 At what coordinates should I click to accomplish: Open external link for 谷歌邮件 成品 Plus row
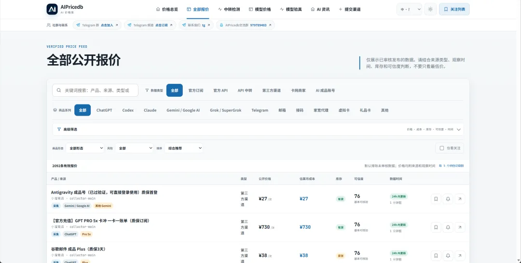click(x=460, y=256)
